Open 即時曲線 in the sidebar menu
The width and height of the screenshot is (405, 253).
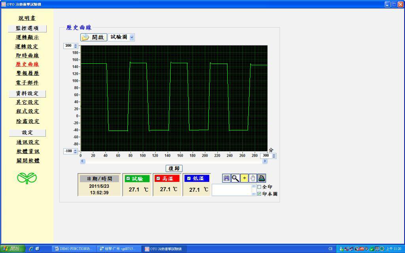coord(27,55)
